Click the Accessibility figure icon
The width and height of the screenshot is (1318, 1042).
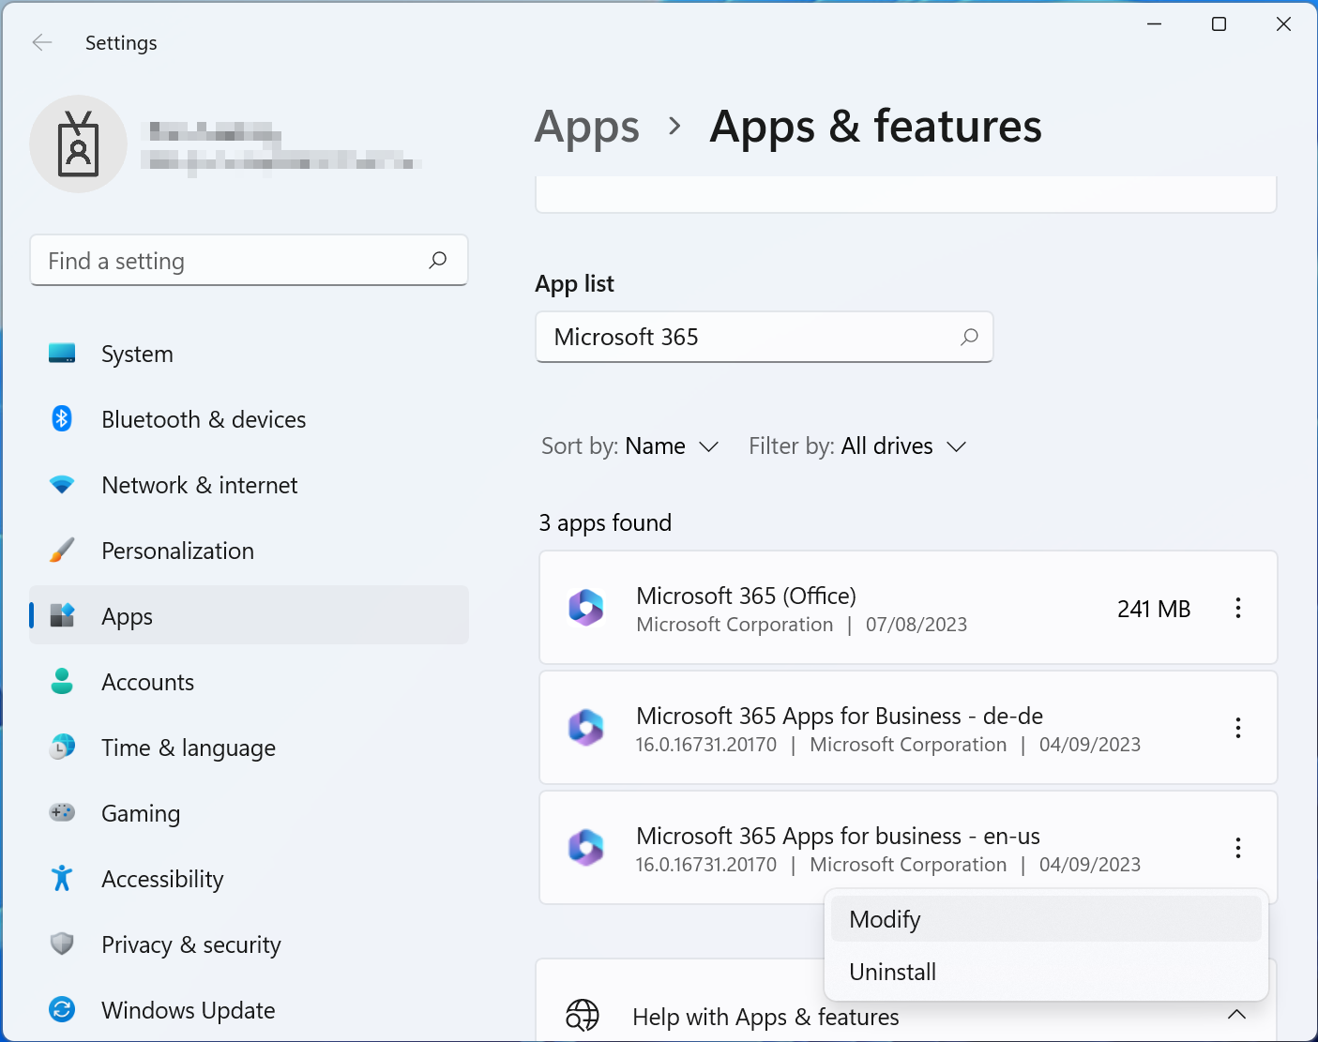point(62,878)
